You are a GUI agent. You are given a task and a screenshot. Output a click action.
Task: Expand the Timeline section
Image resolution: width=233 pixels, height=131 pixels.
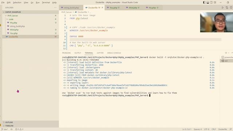[31, 126]
